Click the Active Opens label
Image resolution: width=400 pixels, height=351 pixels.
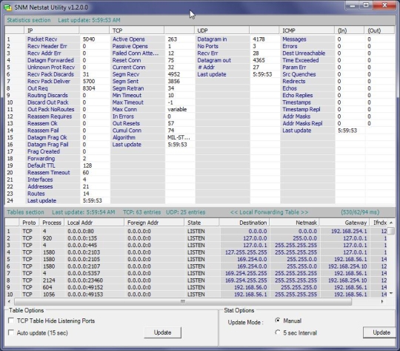[x=129, y=39]
